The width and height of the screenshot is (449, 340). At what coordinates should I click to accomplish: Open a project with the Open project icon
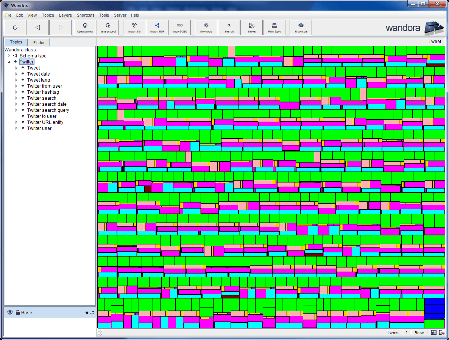click(85, 27)
